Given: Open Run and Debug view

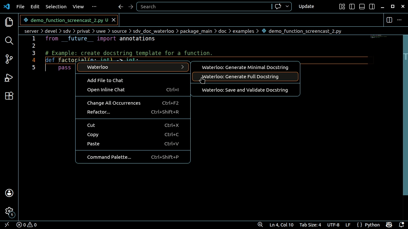Looking at the screenshot, I should (9, 77).
